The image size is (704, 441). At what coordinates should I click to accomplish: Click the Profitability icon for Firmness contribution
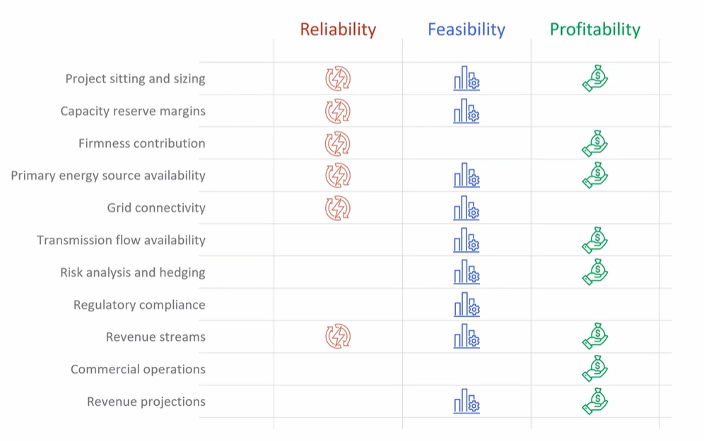click(x=595, y=143)
